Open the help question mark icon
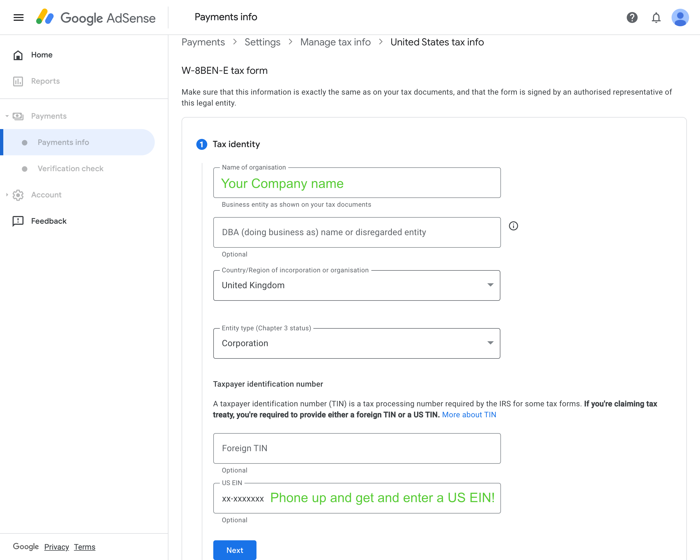The width and height of the screenshot is (700, 560). click(x=632, y=17)
